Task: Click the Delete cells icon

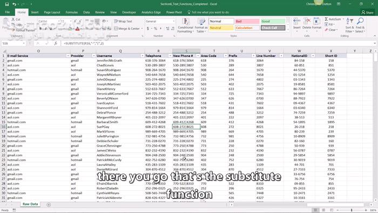Action: point(307,22)
